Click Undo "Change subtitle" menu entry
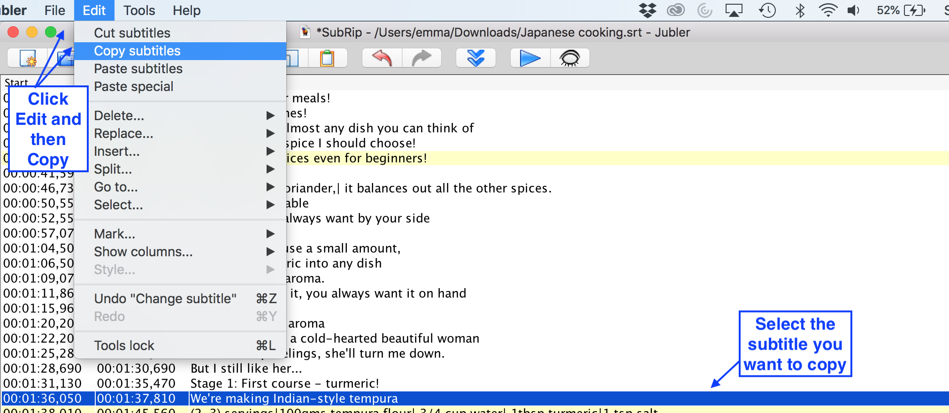The image size is (949, 413). pyautogui.click(x=165, y=298)
